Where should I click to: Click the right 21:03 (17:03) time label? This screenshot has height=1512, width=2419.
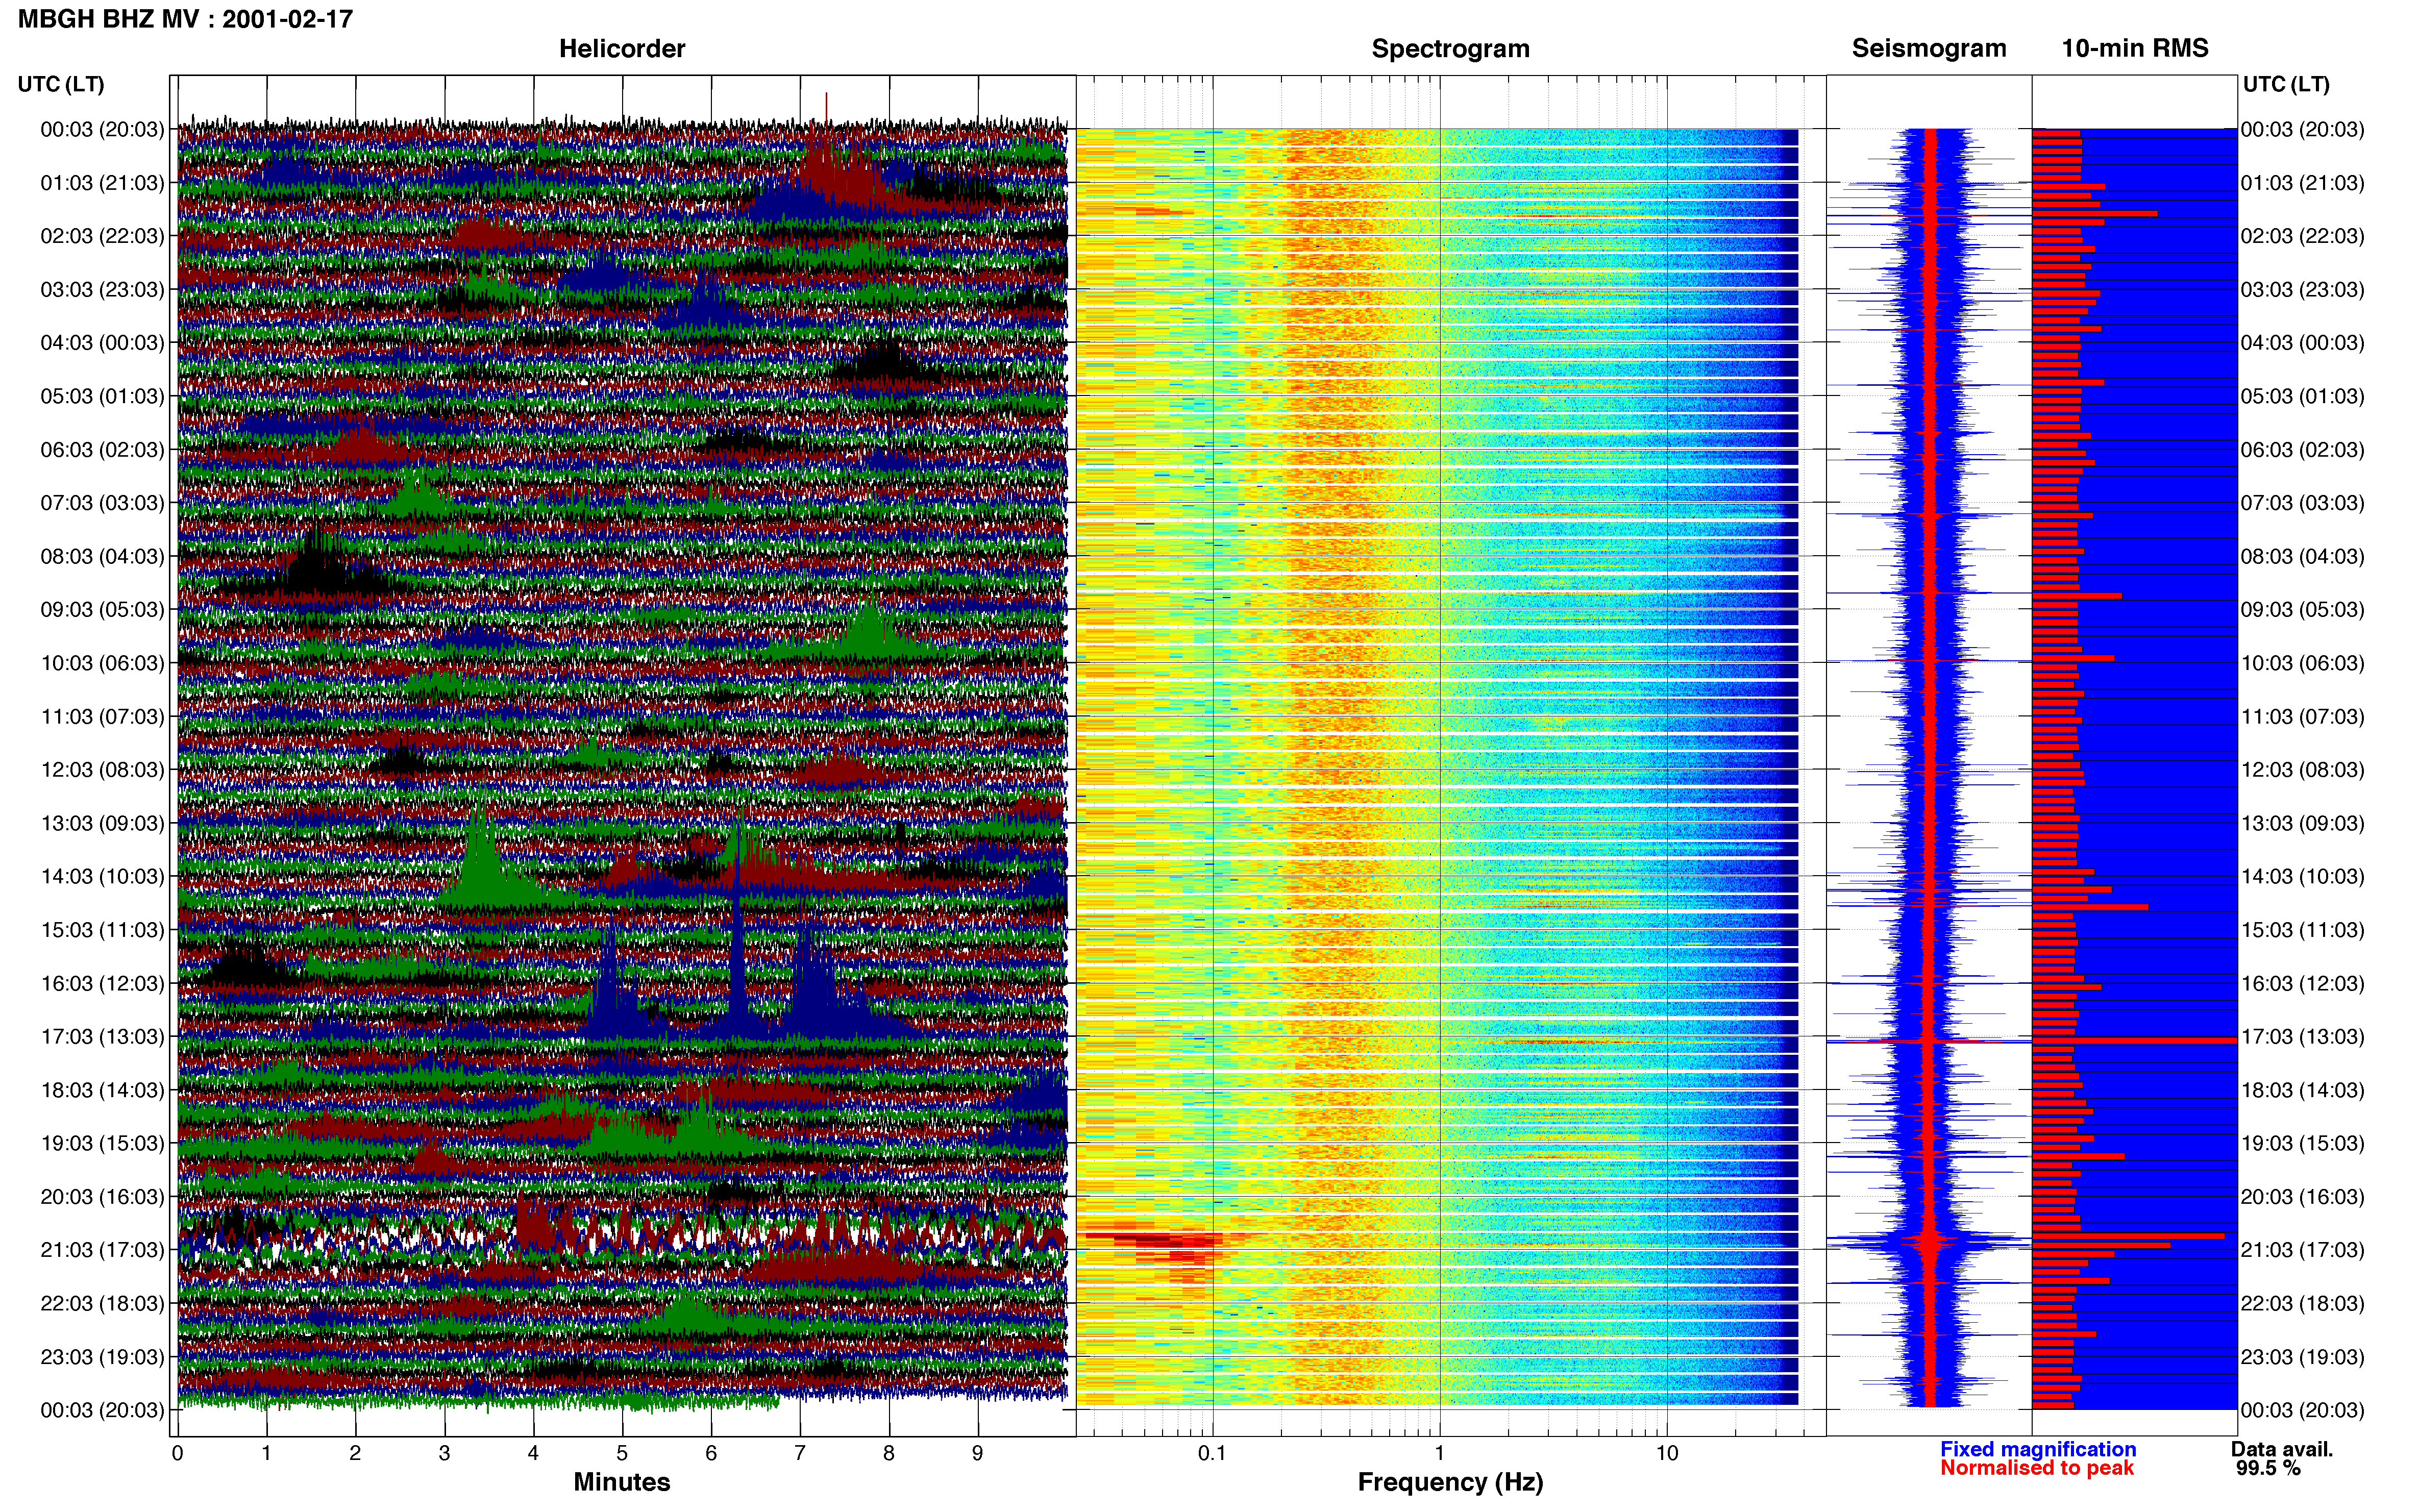pos(2303,1250)
